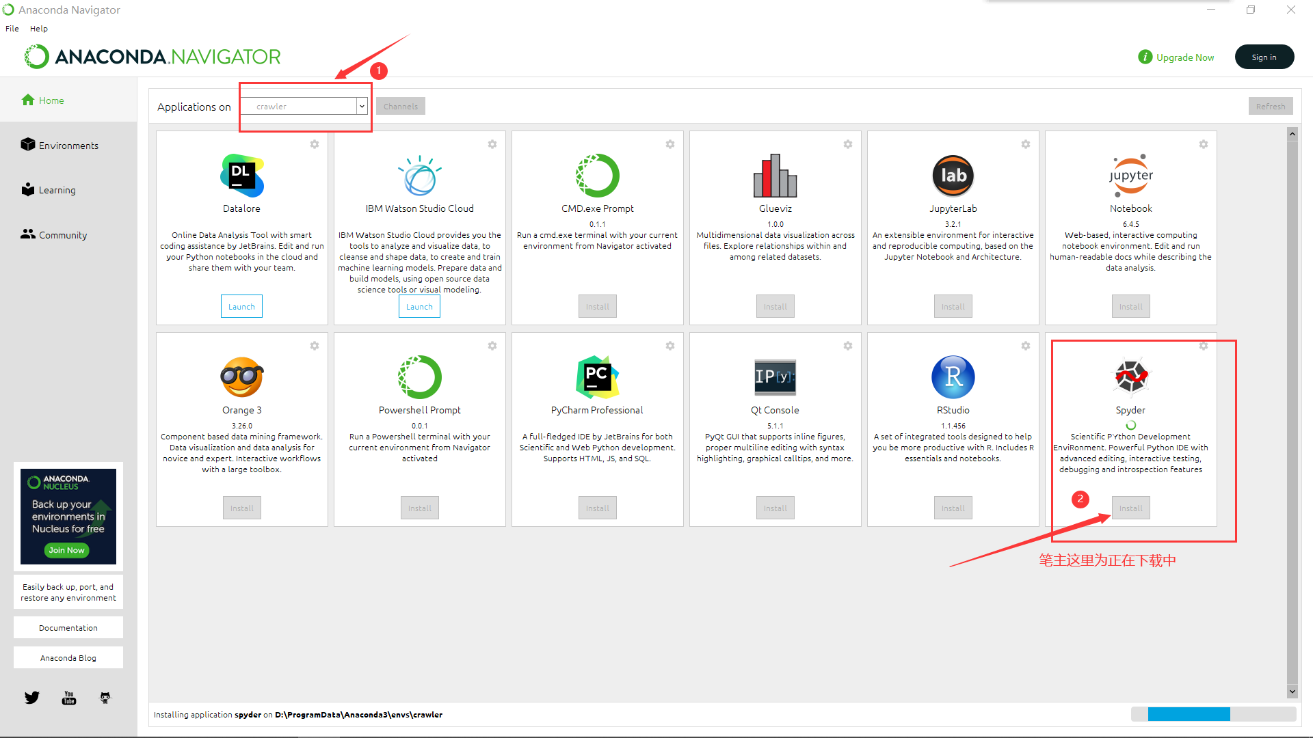Image resolution: width=1313 pixels, height=738 pixels.
Task: Expand the crawler environment dropdown
Action: point(362,107)
